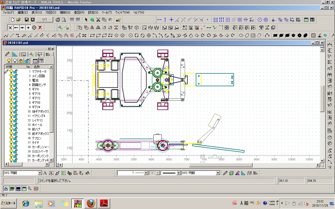Toggle the red crossed-out snap-off button
Image resolution: width=335 pixels, height=209 pixels.
[40, 27]
